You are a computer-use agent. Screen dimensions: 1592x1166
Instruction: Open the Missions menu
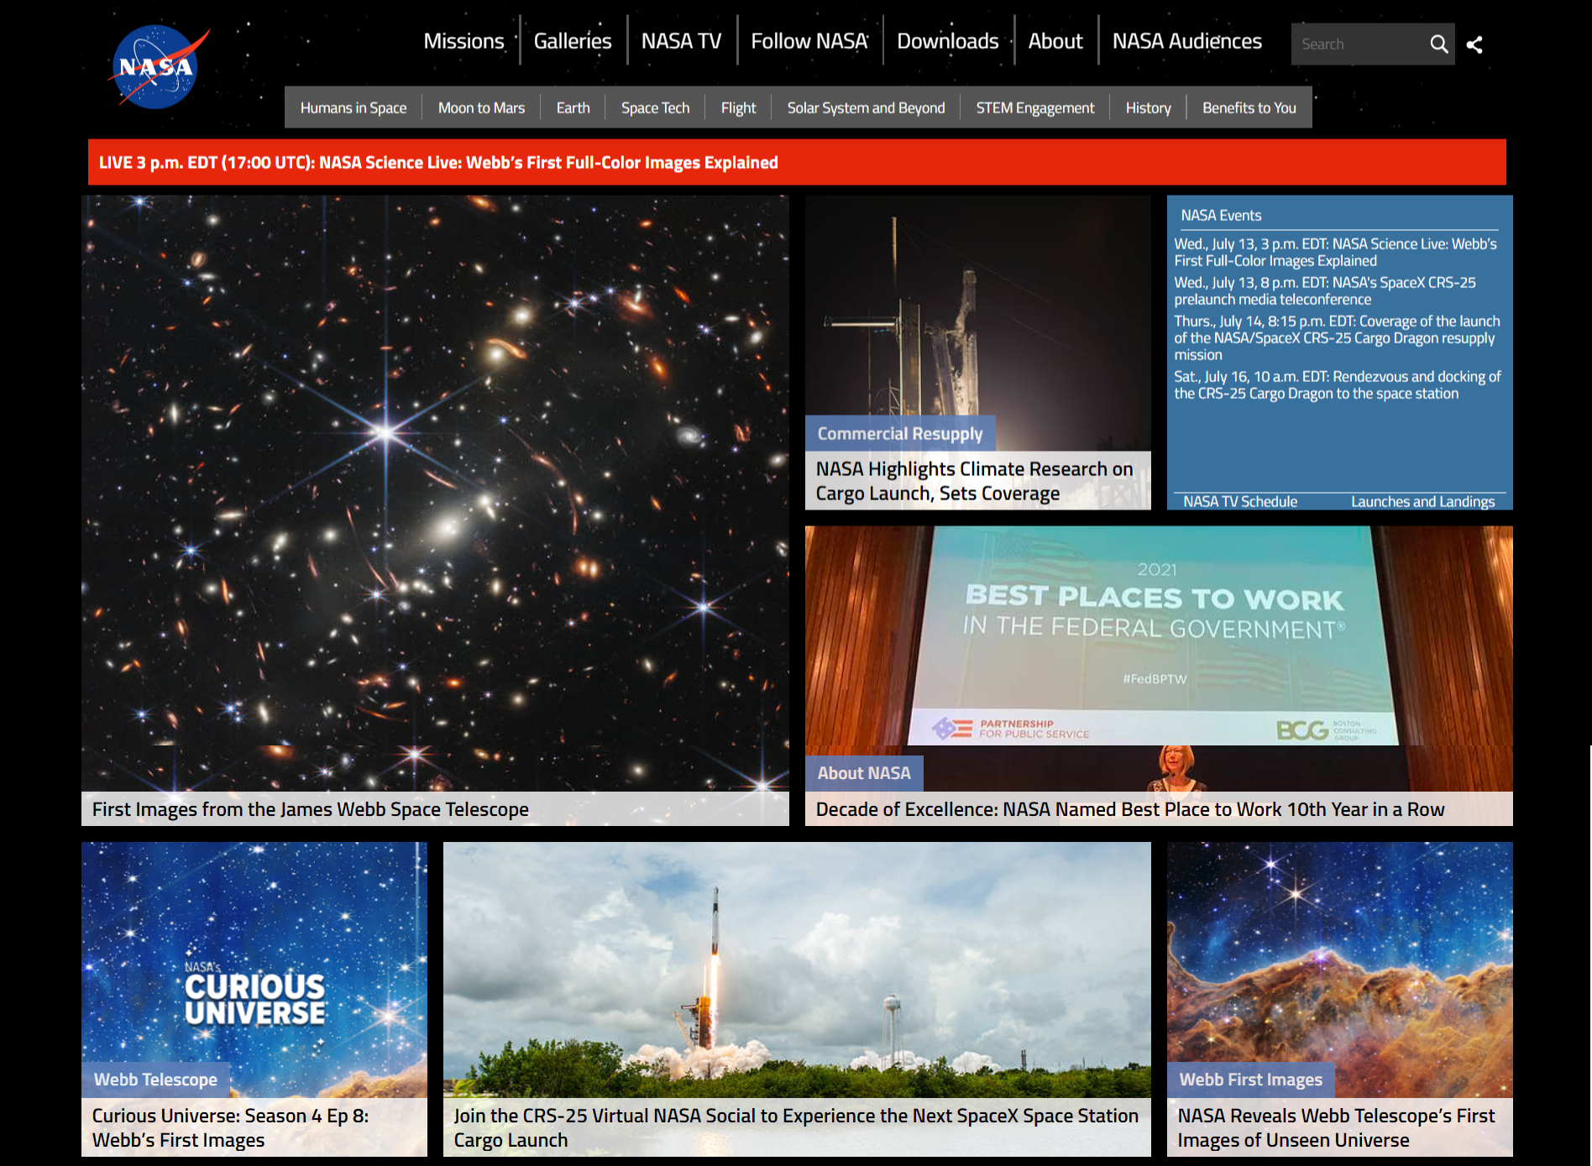pos(463,40)
